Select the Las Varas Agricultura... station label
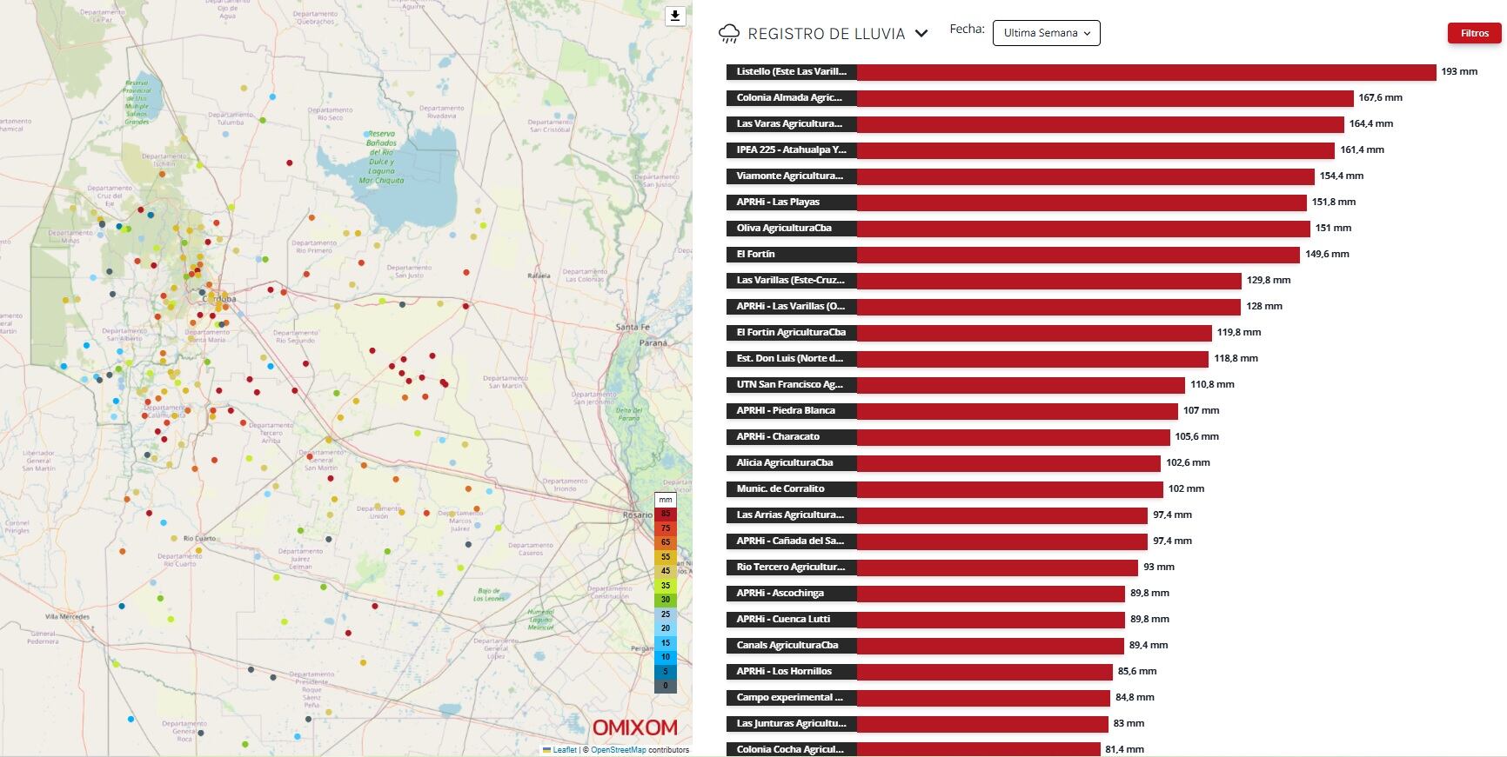This screenshot has width=1507, height=757. pyautogui.click(x=792, y=124)
